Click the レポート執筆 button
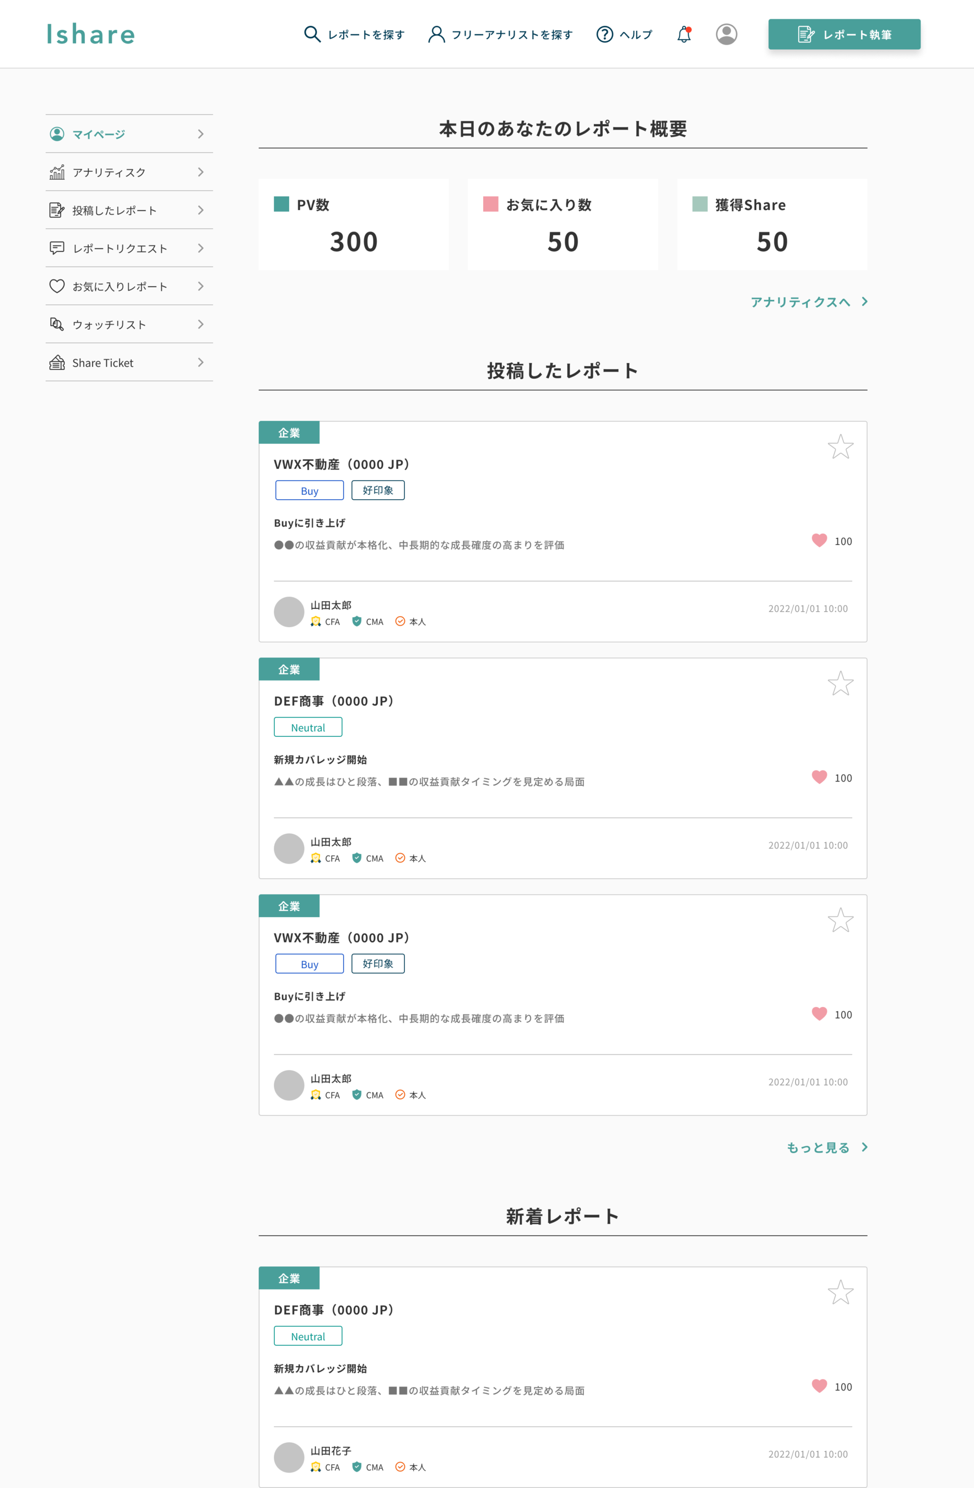This screenshot has width=974, height=1488. [844, 34]
